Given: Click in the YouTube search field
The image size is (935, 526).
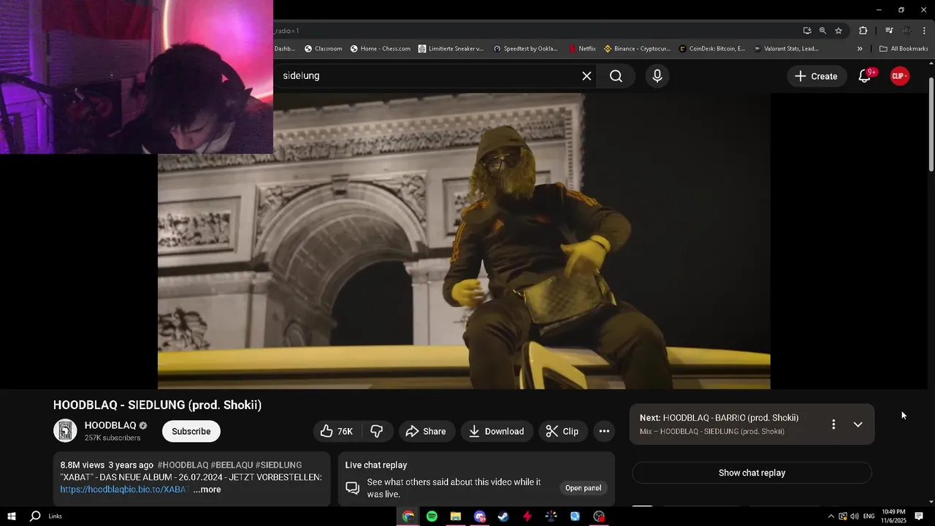Looking at the screenshot, I should point(427,76).
